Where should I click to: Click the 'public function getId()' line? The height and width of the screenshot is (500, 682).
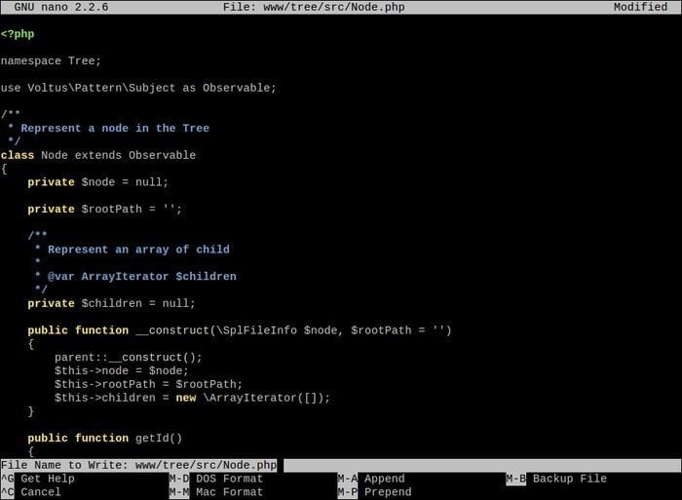105,438
